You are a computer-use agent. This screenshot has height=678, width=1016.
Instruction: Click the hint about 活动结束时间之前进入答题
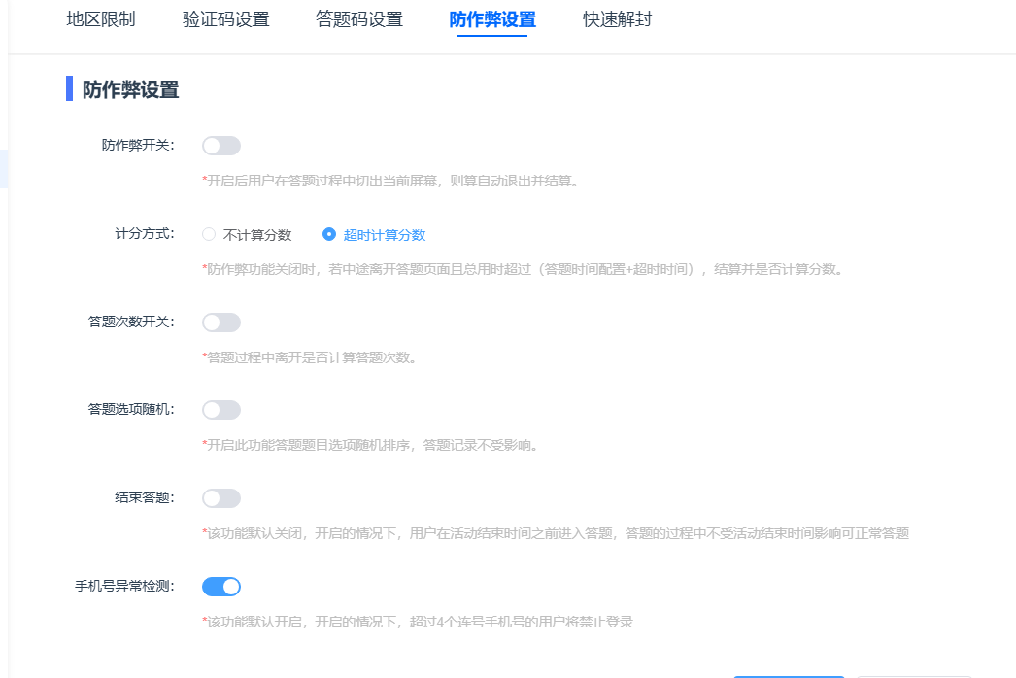pyautogui.click(x=556, y=533)
